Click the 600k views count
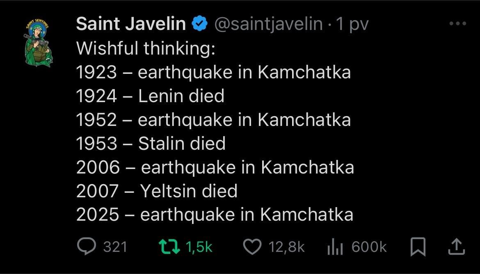480x274 pixels. click(369, 246)
